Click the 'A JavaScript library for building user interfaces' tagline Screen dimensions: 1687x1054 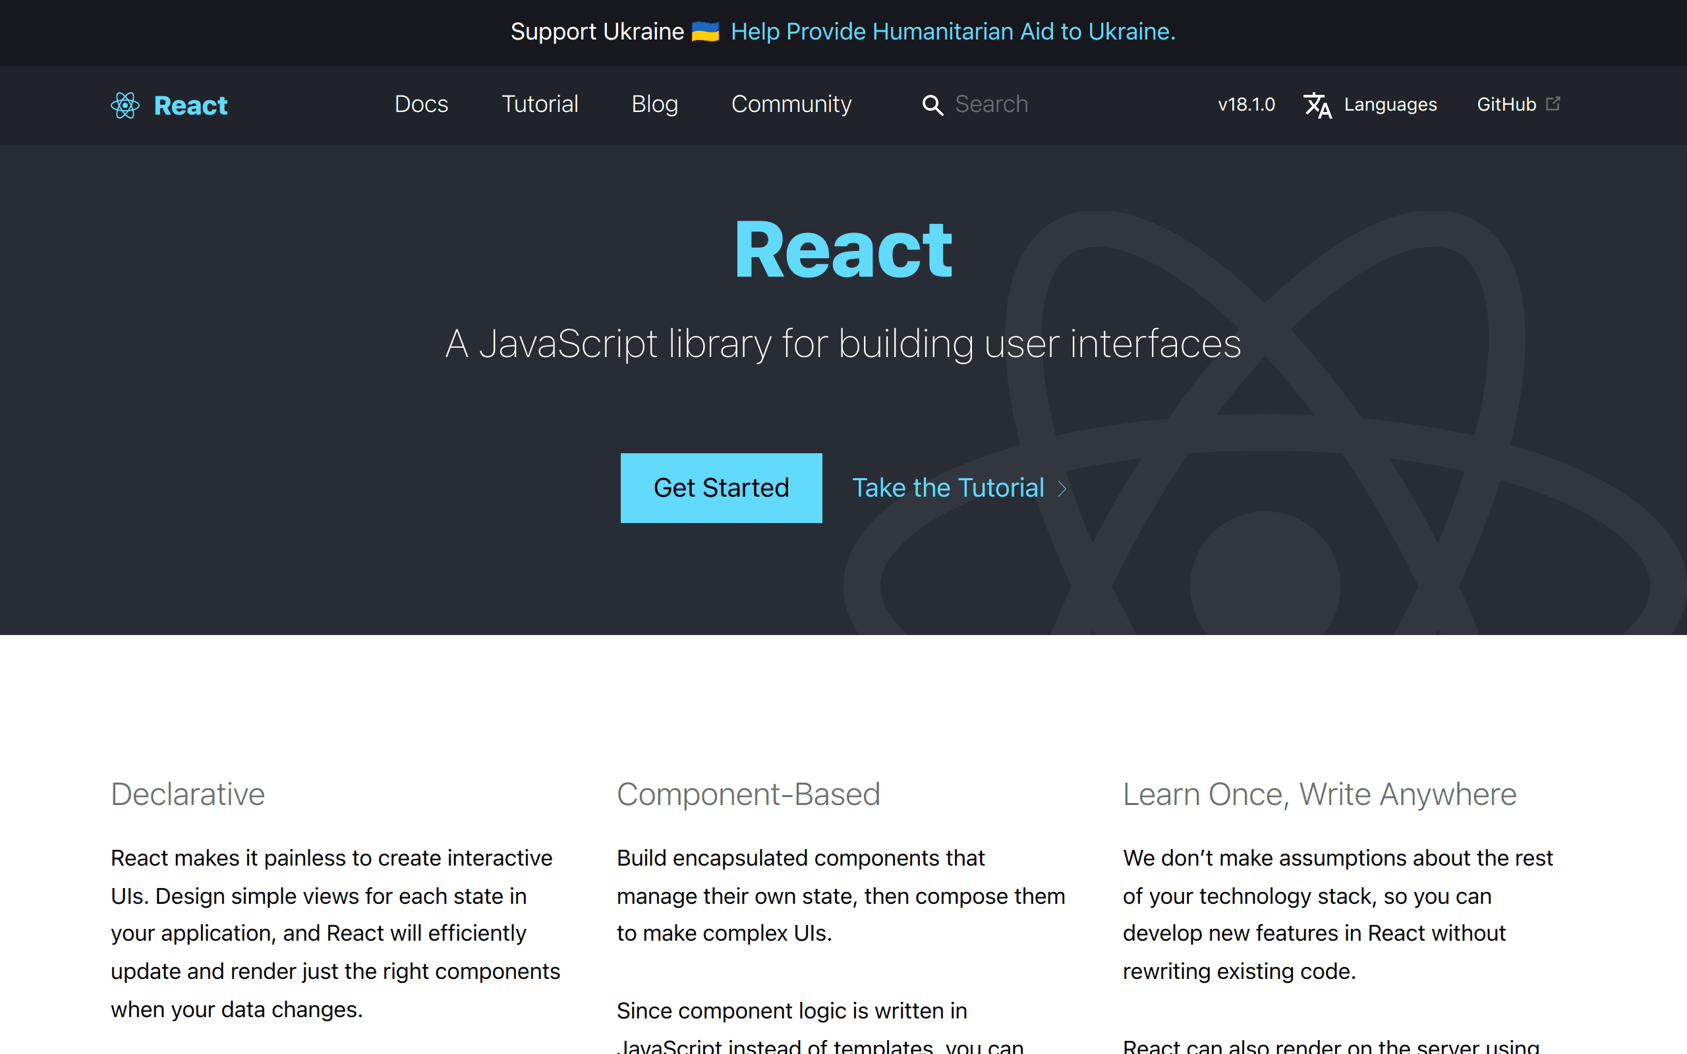pyautogui.click(x=843, y=344)
